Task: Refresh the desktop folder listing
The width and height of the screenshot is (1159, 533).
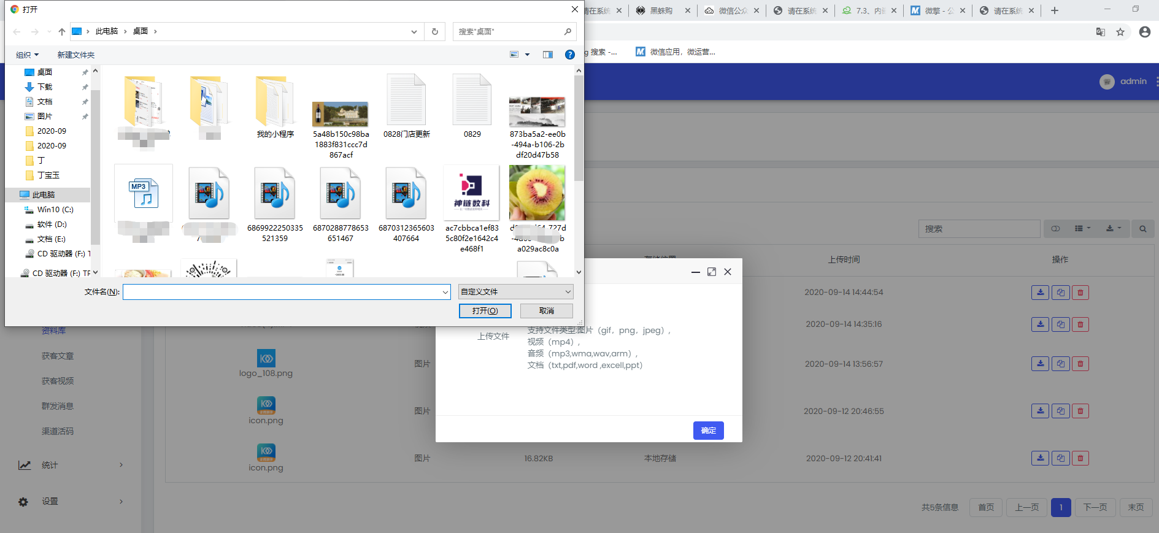Action: (435, 32)
